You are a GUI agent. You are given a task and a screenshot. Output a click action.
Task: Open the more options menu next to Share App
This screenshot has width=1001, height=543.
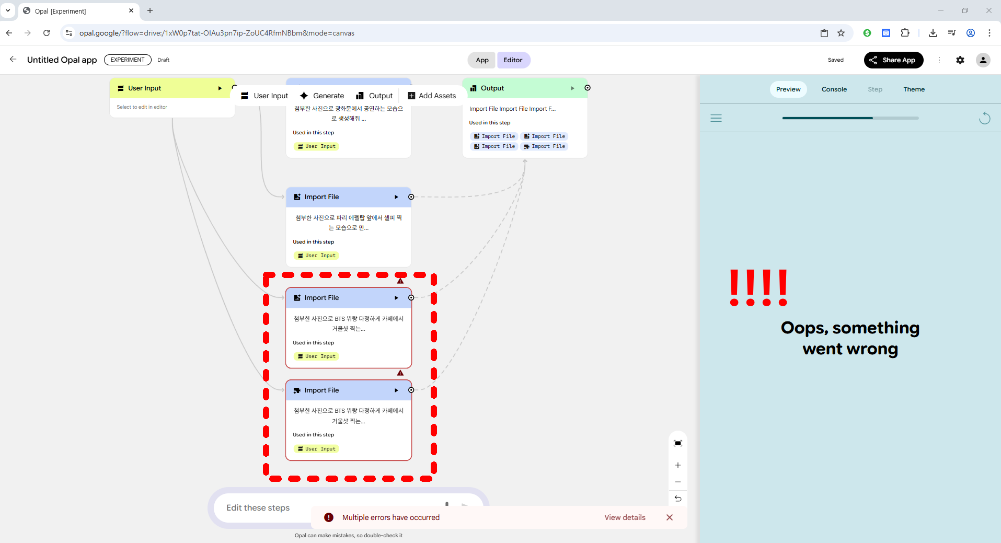(939, 60)
